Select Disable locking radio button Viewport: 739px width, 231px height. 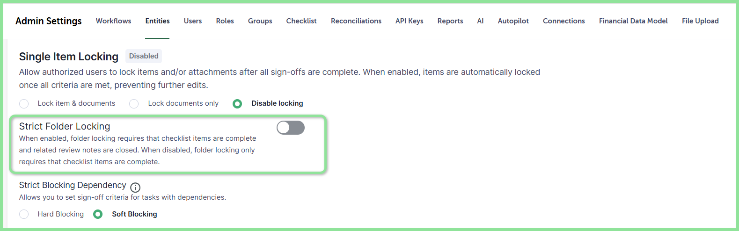pos(237,103)
